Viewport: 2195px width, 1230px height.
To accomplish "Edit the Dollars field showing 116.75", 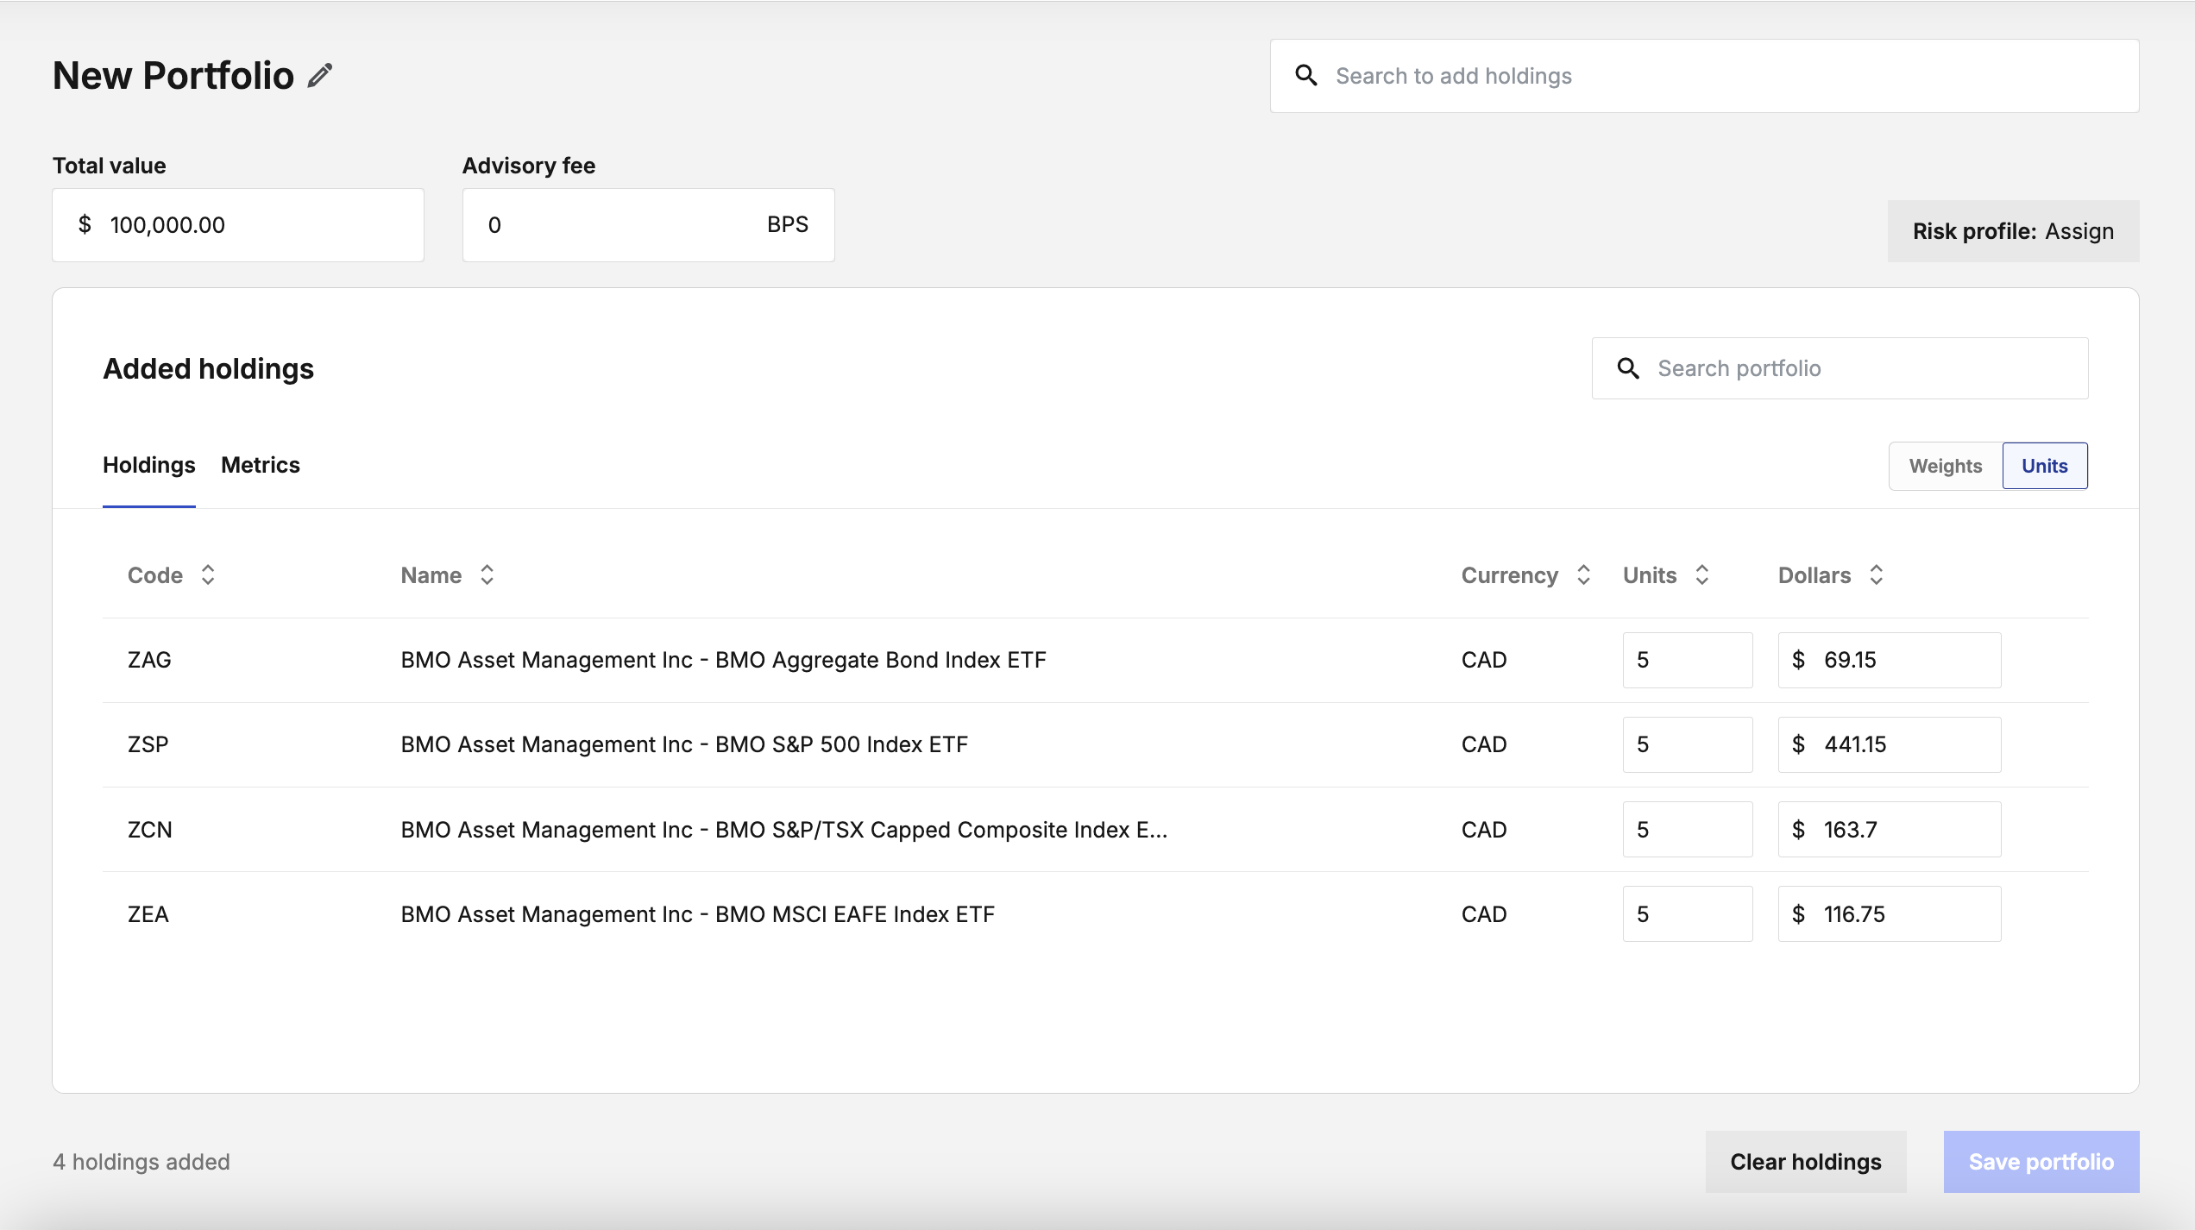I will click(1890, 914).
